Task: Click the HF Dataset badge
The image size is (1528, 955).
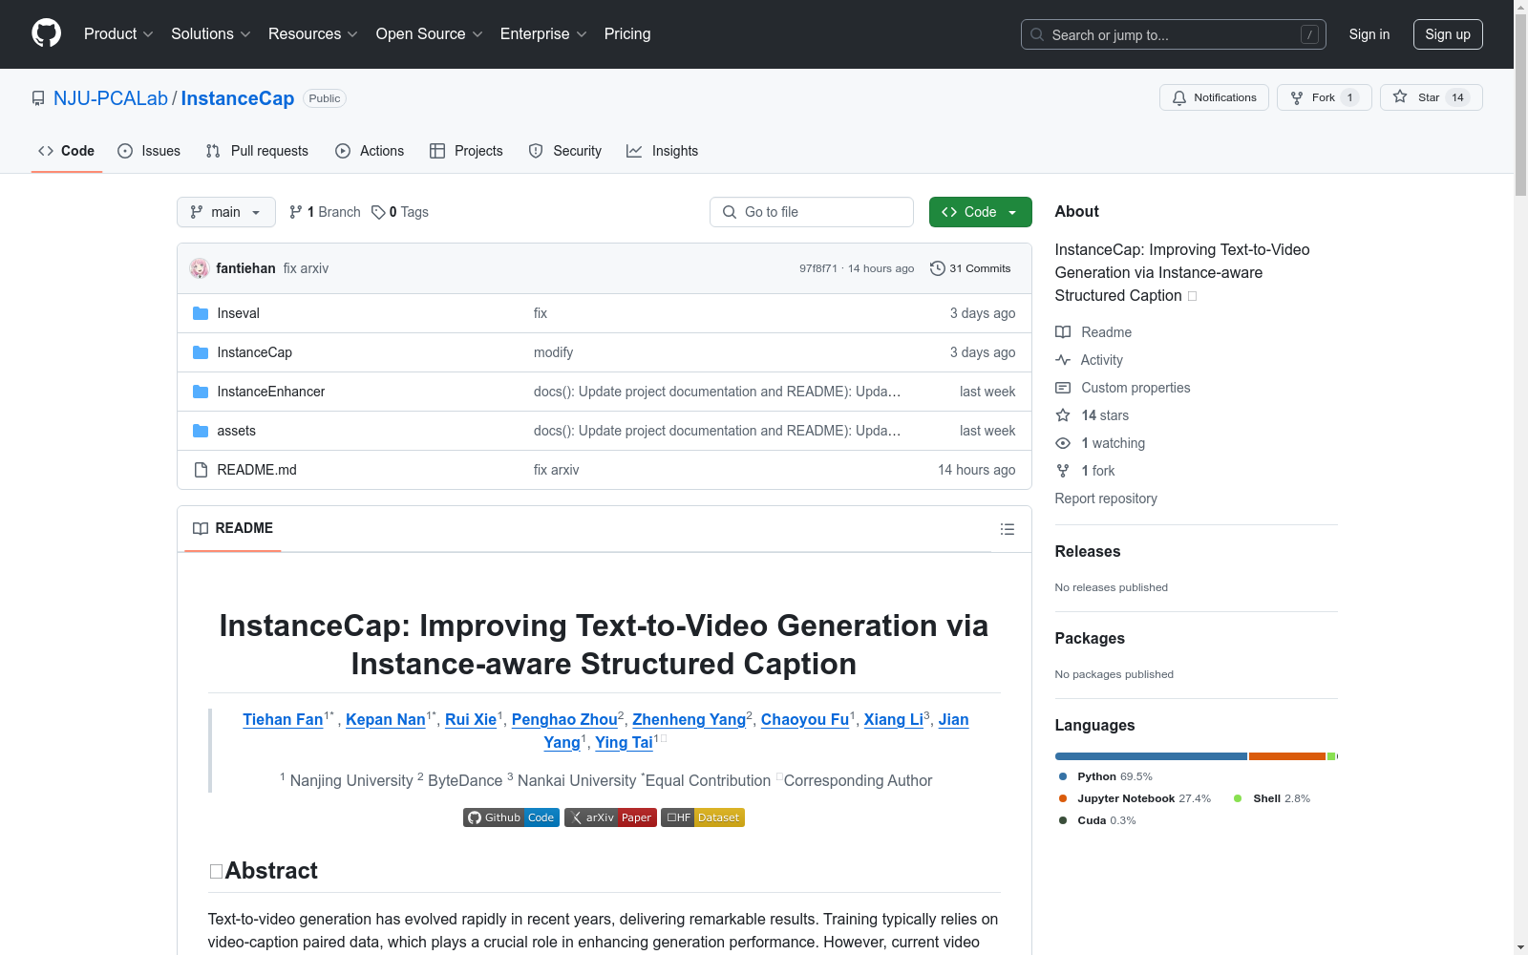Action: [x=703, y=817]
